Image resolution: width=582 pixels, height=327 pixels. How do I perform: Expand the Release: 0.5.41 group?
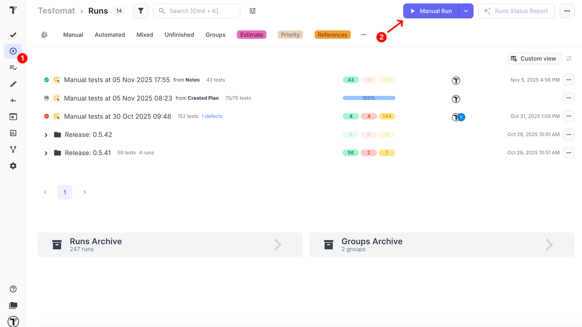46,153
